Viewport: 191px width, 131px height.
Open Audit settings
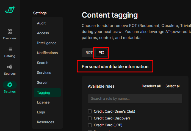tap(41, 23)
